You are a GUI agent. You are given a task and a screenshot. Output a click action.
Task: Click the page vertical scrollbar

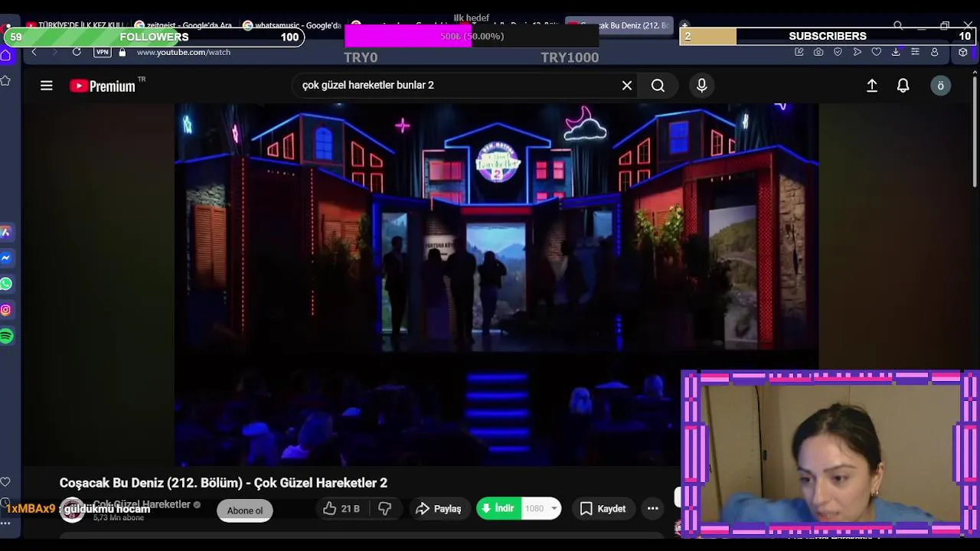(975, 130)
